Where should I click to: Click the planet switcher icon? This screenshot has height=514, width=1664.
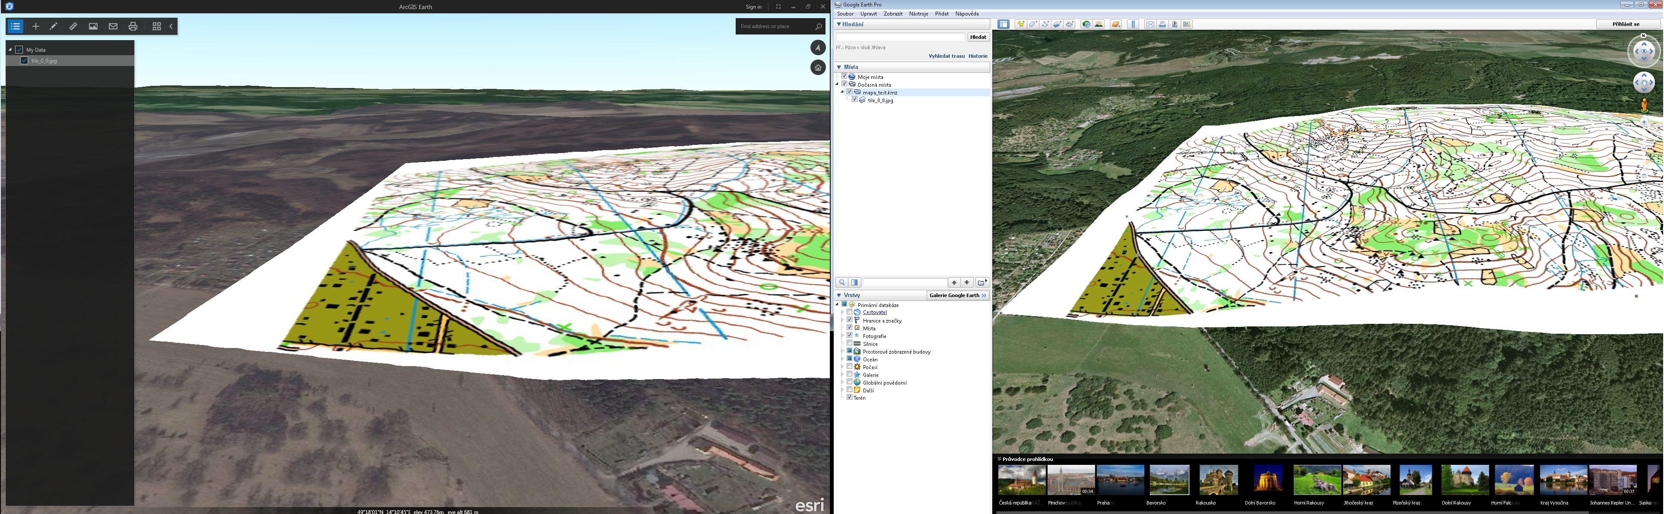[1115, 25]
